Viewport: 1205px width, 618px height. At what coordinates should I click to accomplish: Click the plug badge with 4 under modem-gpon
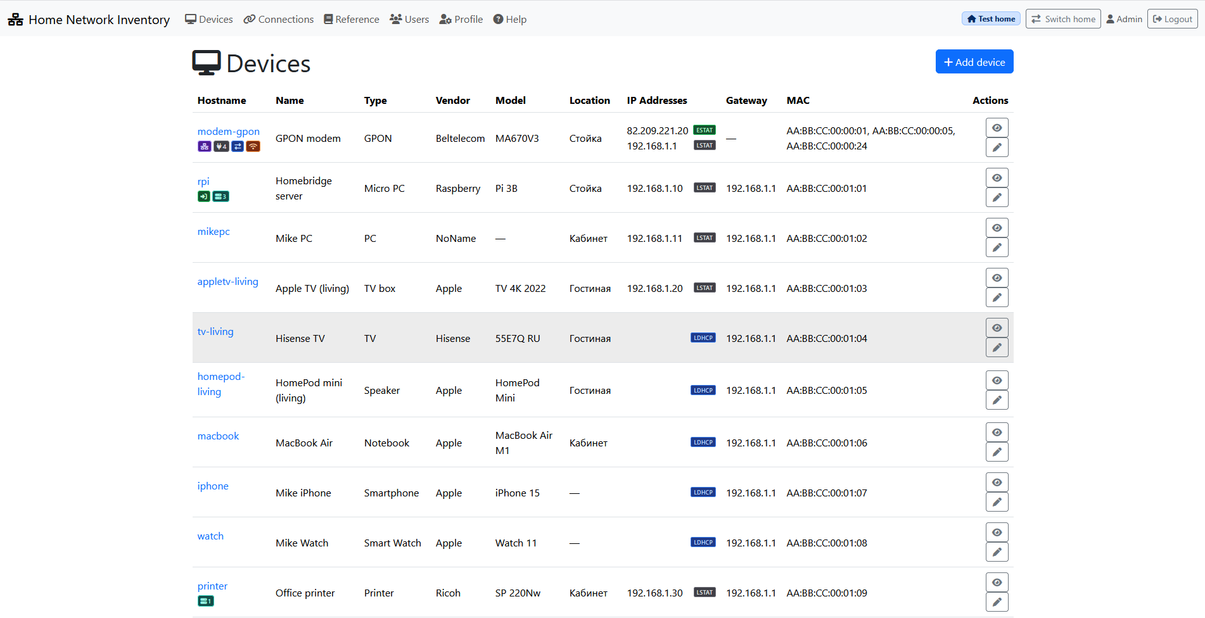click(221, 146)
